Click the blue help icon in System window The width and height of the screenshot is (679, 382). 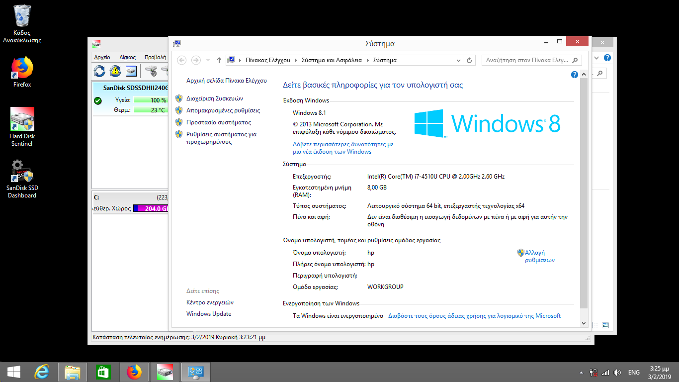click(575, 75)
